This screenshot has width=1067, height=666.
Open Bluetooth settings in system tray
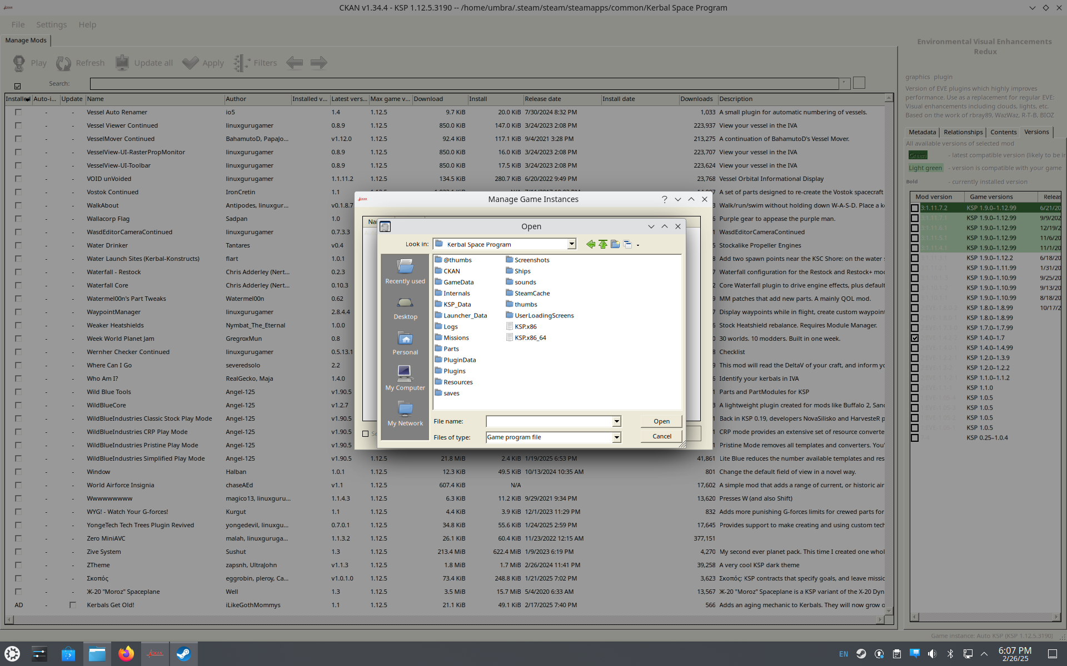point(950,654)
